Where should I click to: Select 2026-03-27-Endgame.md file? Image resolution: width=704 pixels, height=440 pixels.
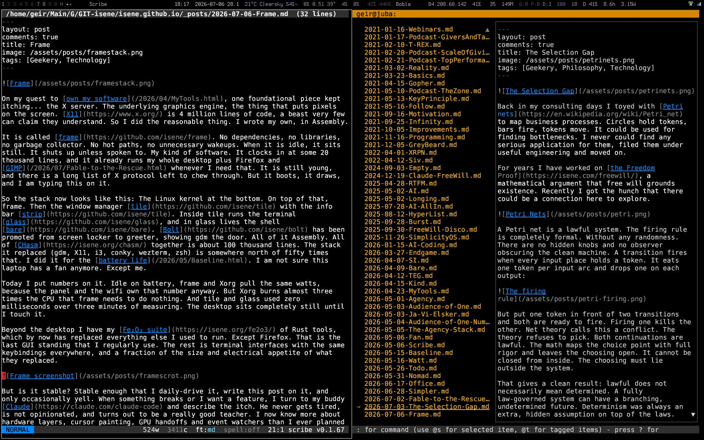click(406, 253)
